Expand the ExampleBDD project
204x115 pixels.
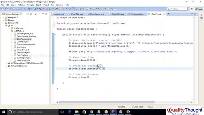click(x=4, y=18)
